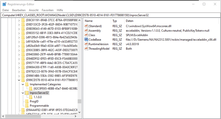Select the v4.0.30319 data value
The height and width of the screenshot is (119, 221).
coord(132,44)
